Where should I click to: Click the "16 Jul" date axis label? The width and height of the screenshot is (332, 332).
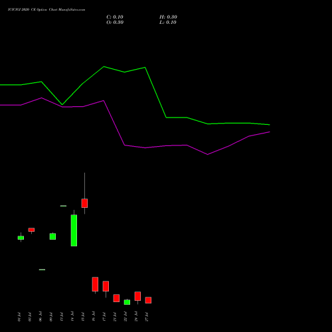click(x=94, y=317)
